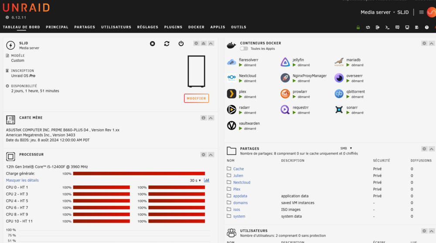Collapse the SLJD system tile
The image size is (436, 243).
(x=211, y=44)
